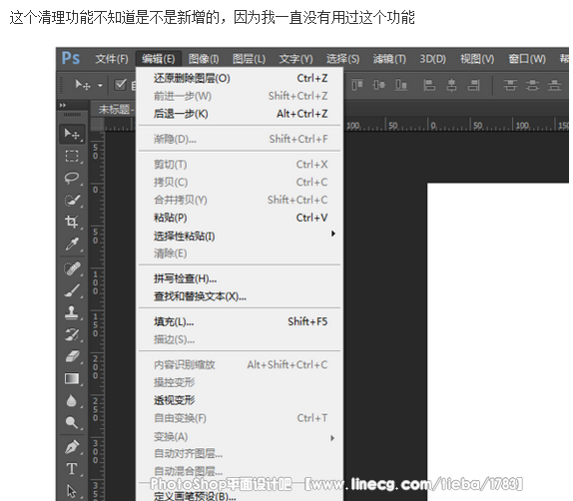Click Align right edges icon

point(473,85)
